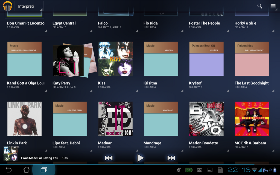This screenshot has width=280, height=175.
Task: Select the Linkin Park album cover
Action: click(x=24, y=119)
